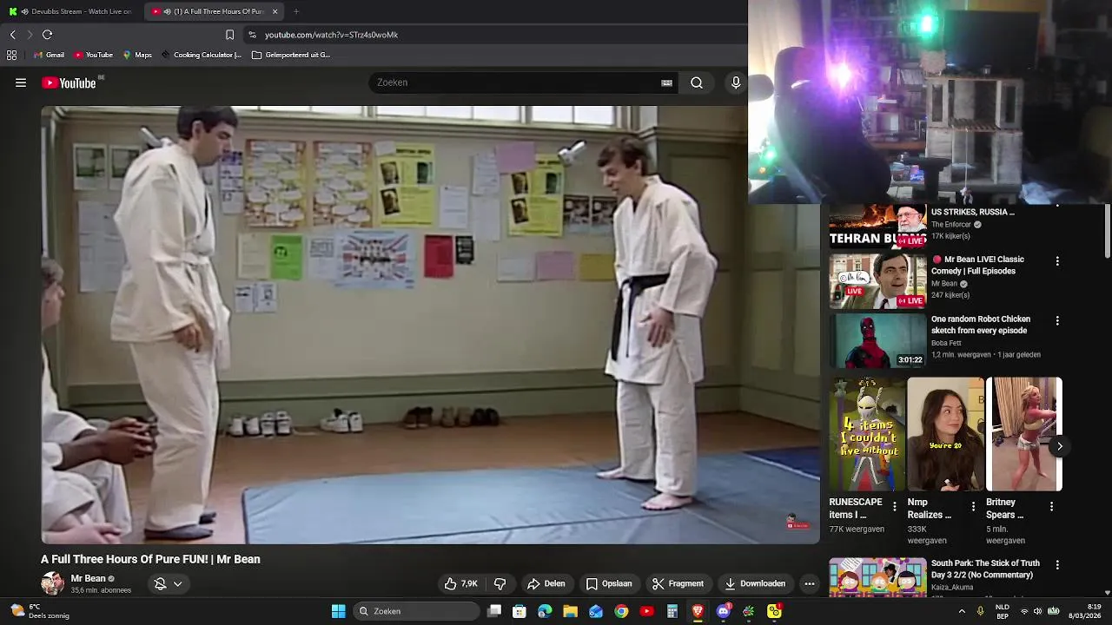Open more actions ellipsis under video
1112x625 pixels.
(x=810, y=583)
